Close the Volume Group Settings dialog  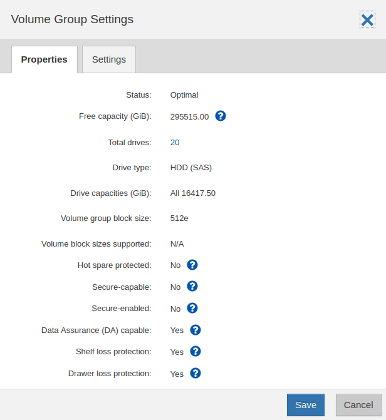pyautogui.click(x=367, y=19)
